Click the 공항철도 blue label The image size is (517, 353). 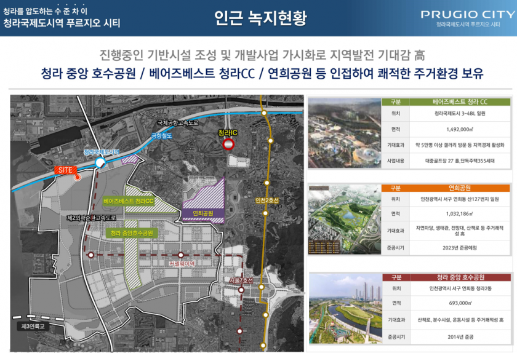161,136
